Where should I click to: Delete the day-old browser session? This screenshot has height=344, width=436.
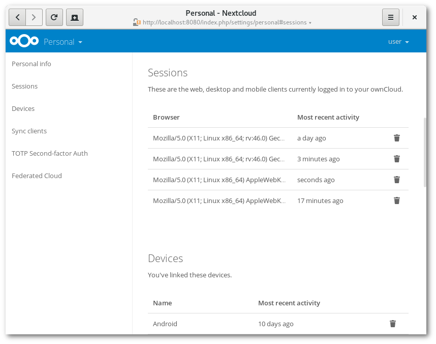tap(396, 138)
